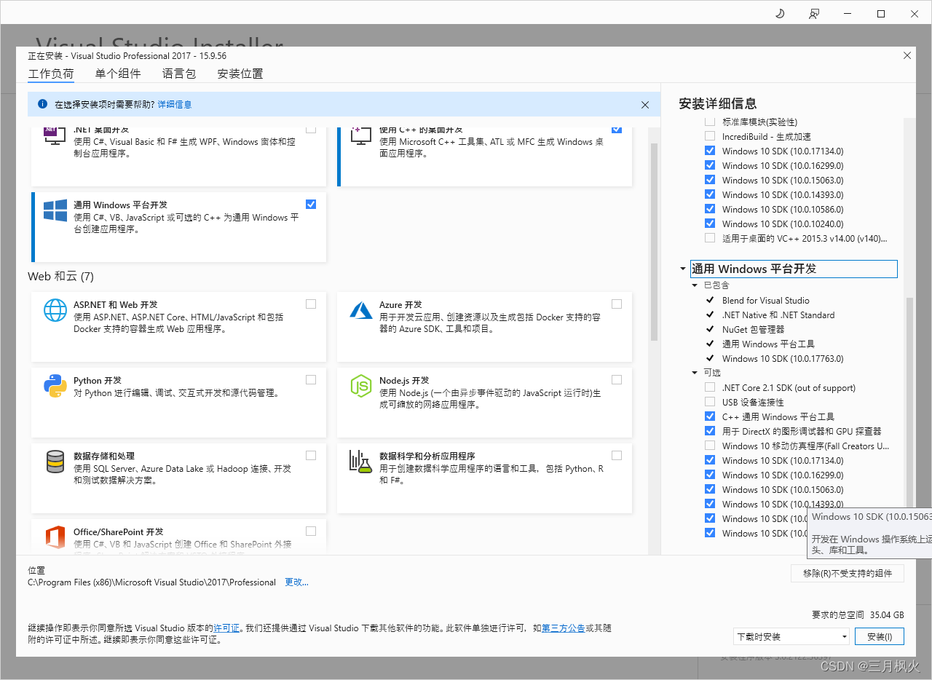Open the 第三方公告 link

(x=564, y=628)
